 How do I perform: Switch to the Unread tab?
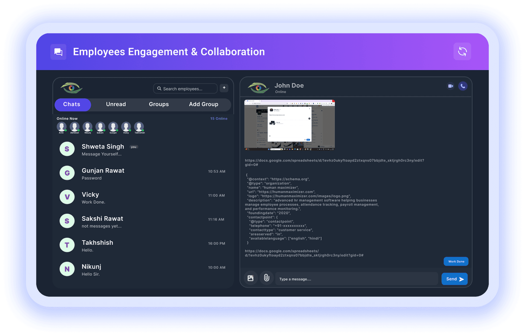point(116,104)
